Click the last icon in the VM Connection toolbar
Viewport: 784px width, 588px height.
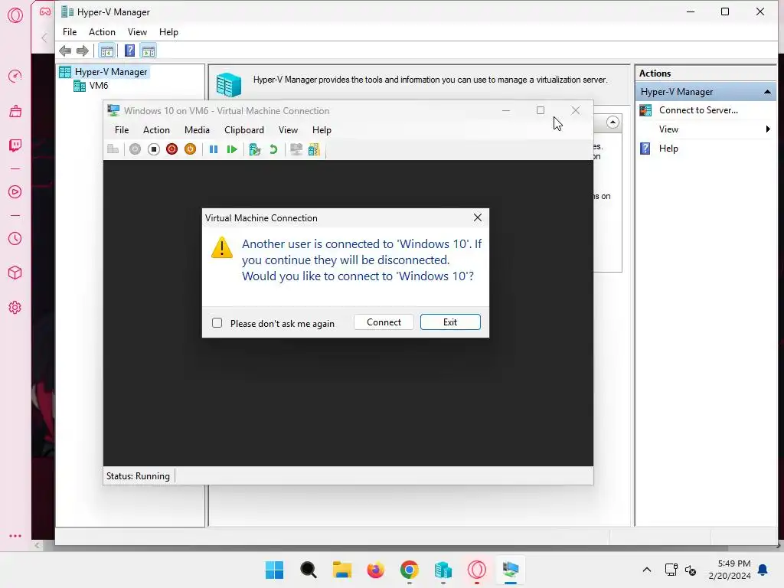[314, 149]
